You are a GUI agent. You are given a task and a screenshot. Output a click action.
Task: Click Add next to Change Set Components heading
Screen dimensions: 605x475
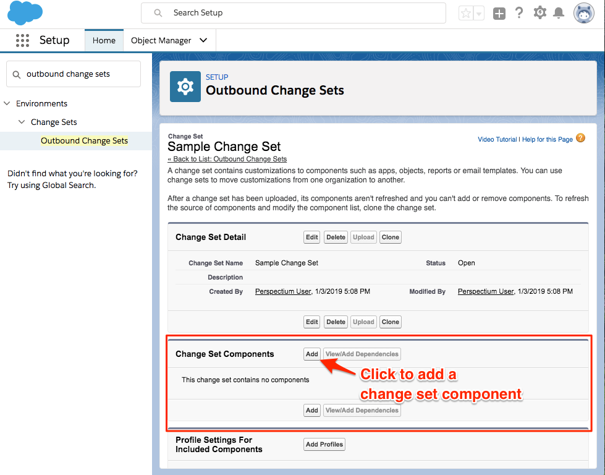pyautogui.click(x=311, y=354)
